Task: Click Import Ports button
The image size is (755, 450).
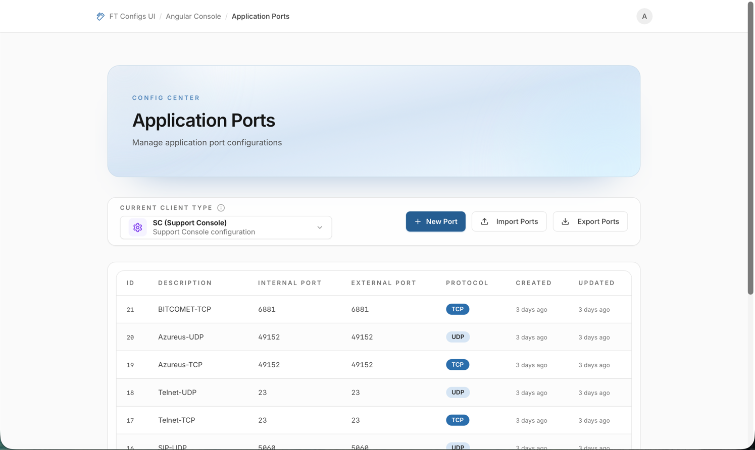Action: coord(509,221)
